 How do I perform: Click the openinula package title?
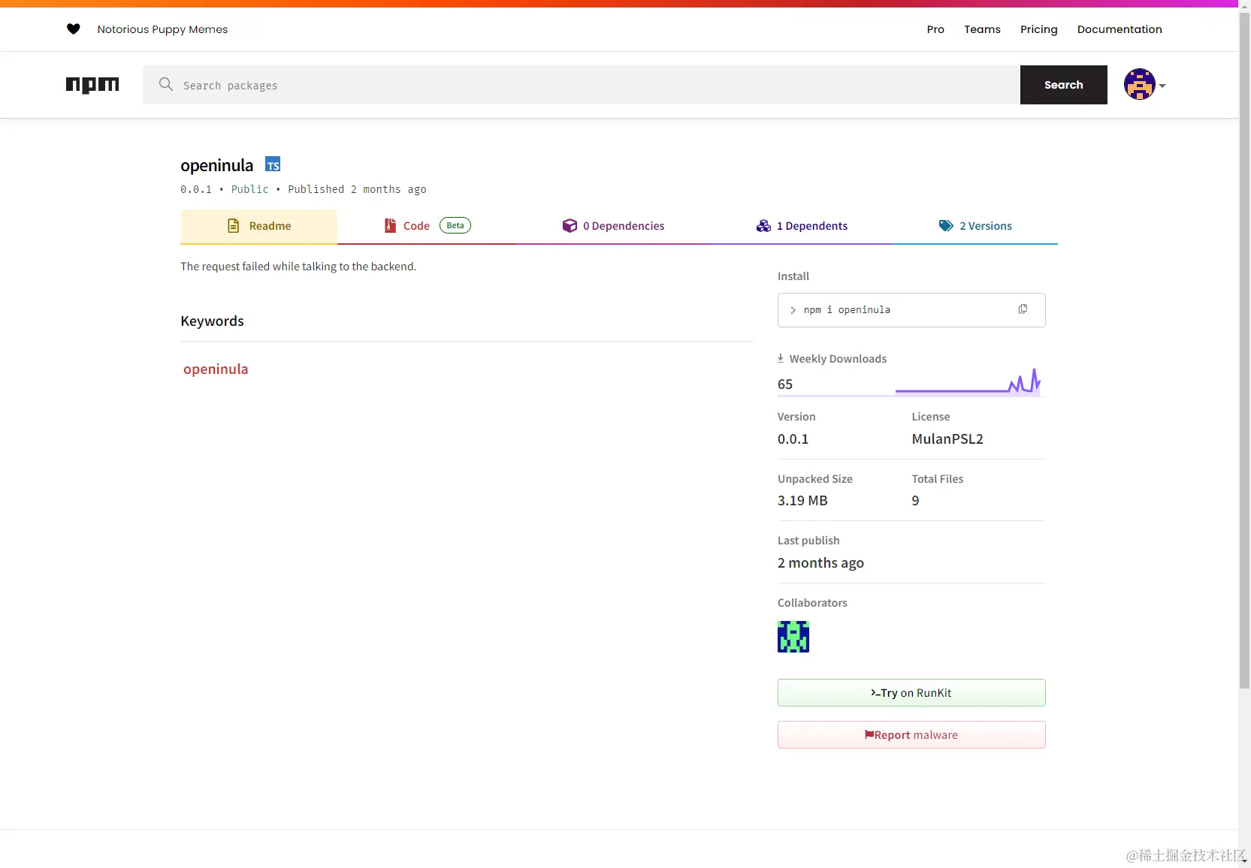pos(217,165)
